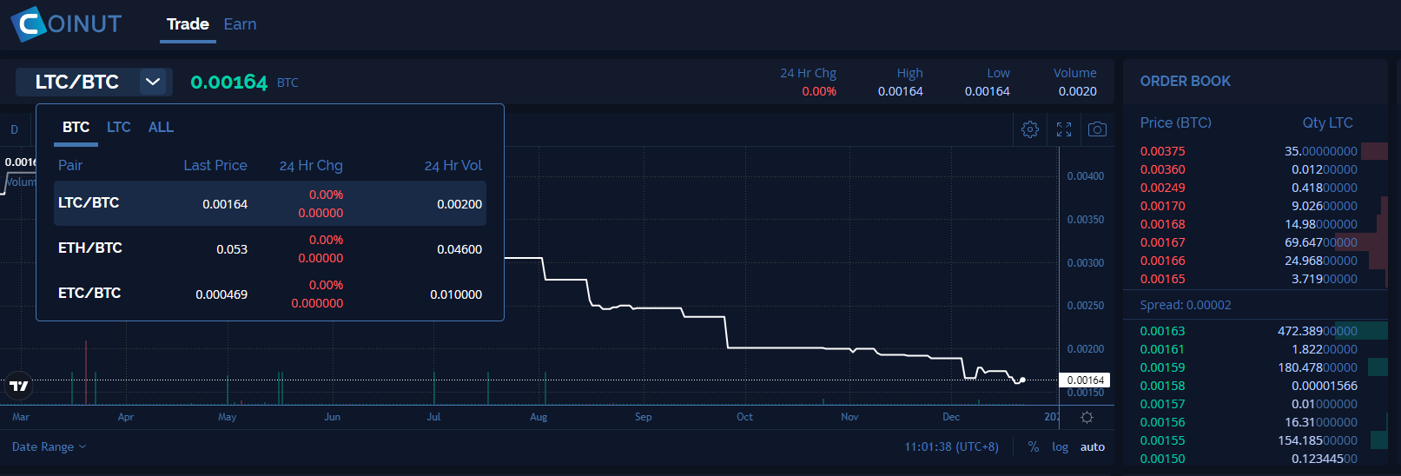
Task: Select bid price 0.00163 in order book
Action: tap(1163, 331)
